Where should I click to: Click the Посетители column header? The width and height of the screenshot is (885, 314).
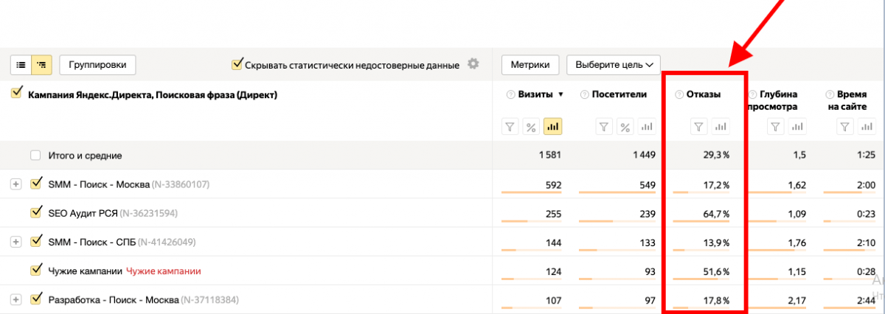click(618, 94)
